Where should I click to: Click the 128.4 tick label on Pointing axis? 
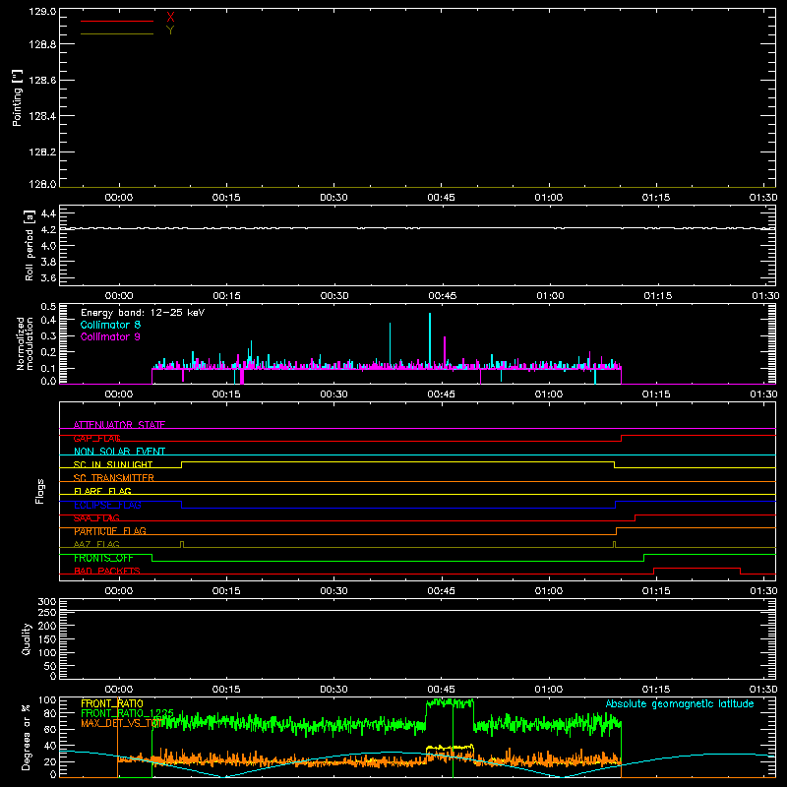click(x=42, y=116)
